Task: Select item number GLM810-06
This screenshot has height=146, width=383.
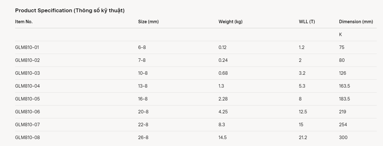Action: tap(28, 112)
